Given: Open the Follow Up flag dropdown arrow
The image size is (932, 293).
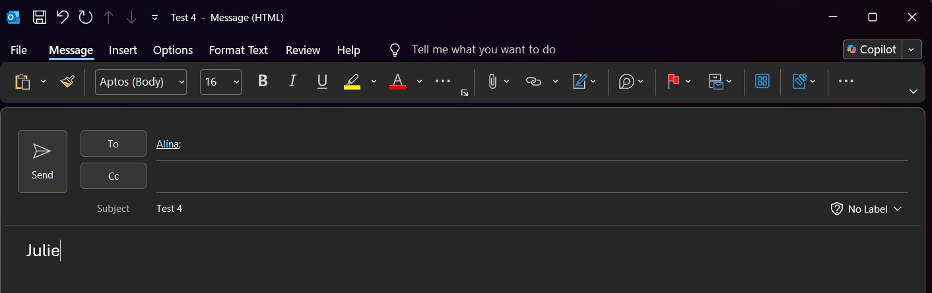Looking at the screenshot, I should pos(688,82).
